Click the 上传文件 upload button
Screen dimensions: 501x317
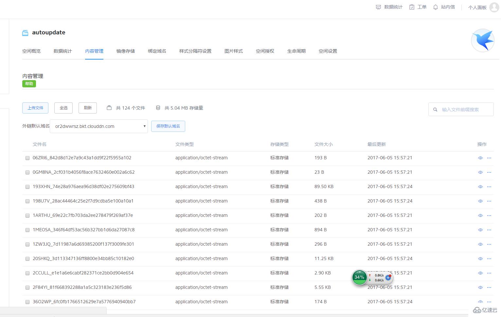(35, 108)
